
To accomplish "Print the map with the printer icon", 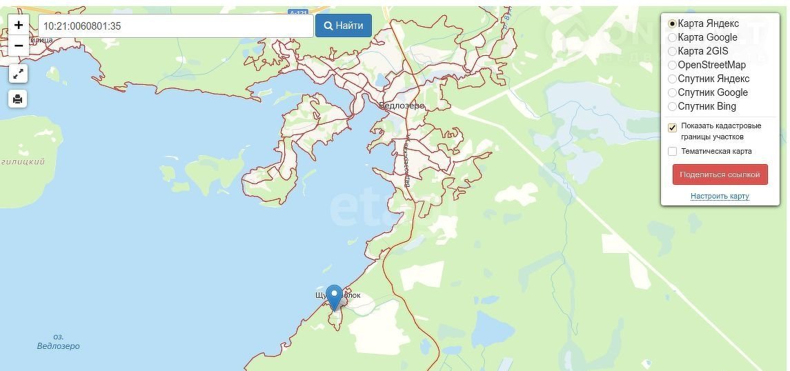I will click(18, 99).
